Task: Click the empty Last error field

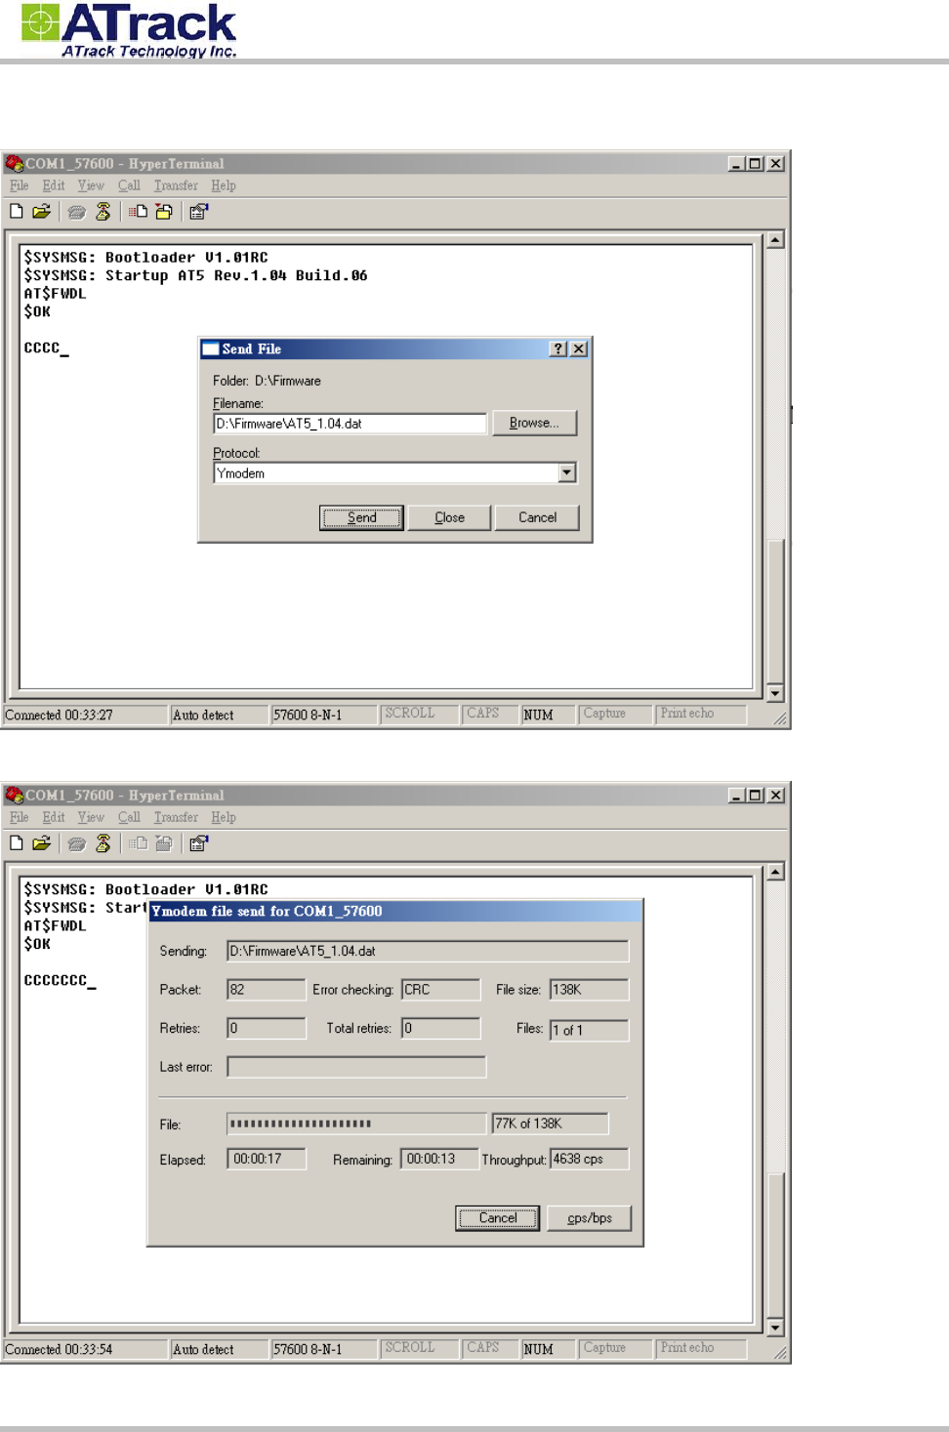Action: 356,1067
